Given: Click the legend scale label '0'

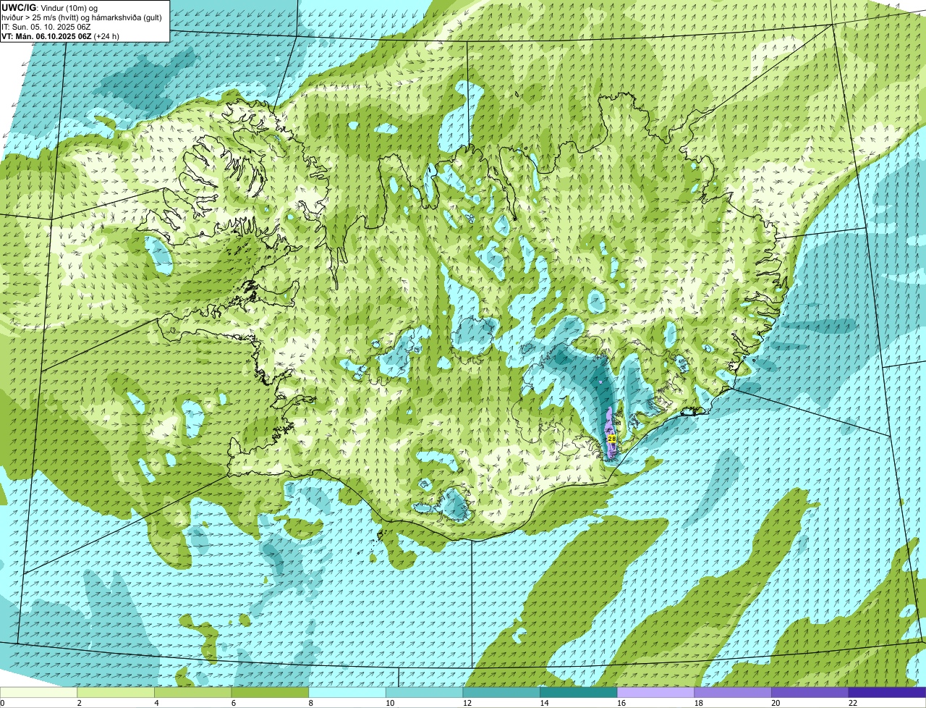Looking at the screenshot, I should point(2,703).
